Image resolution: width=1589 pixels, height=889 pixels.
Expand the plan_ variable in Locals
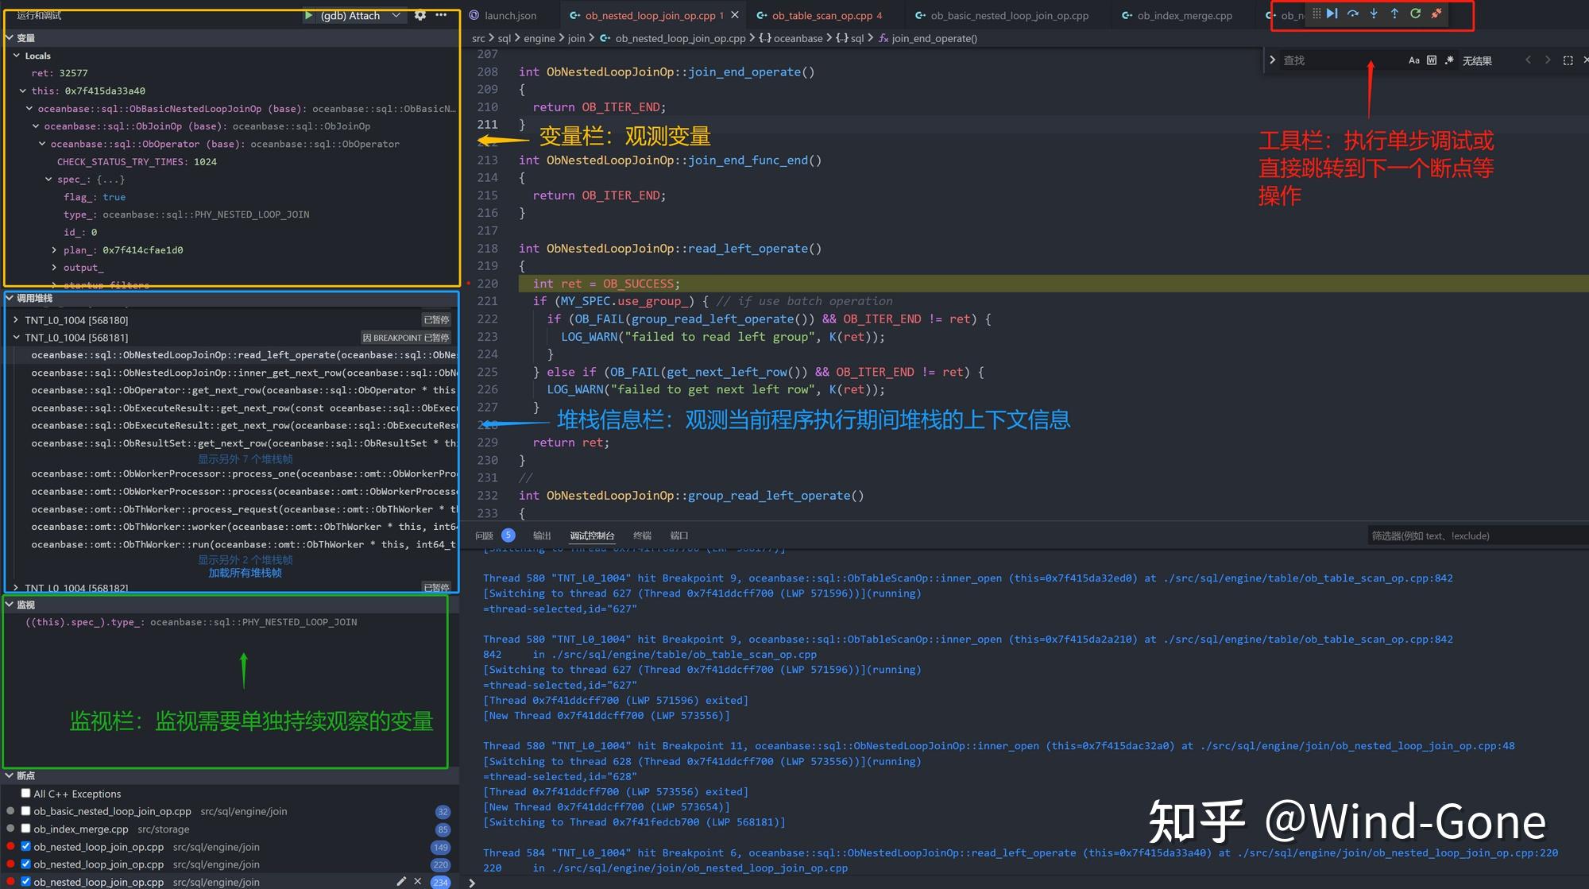[x=53, y=249]
